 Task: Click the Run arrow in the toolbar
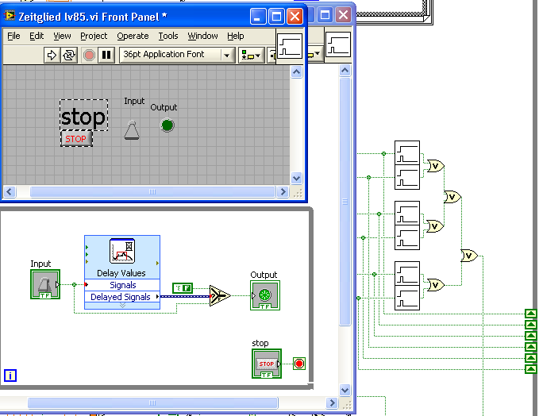pyautogui.click(x=52, y=55)
